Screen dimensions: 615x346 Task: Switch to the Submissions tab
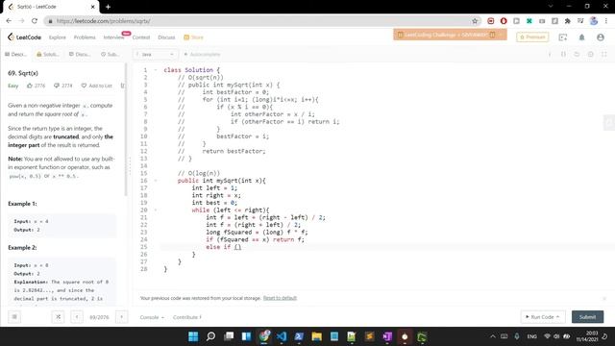coord(111,54)
